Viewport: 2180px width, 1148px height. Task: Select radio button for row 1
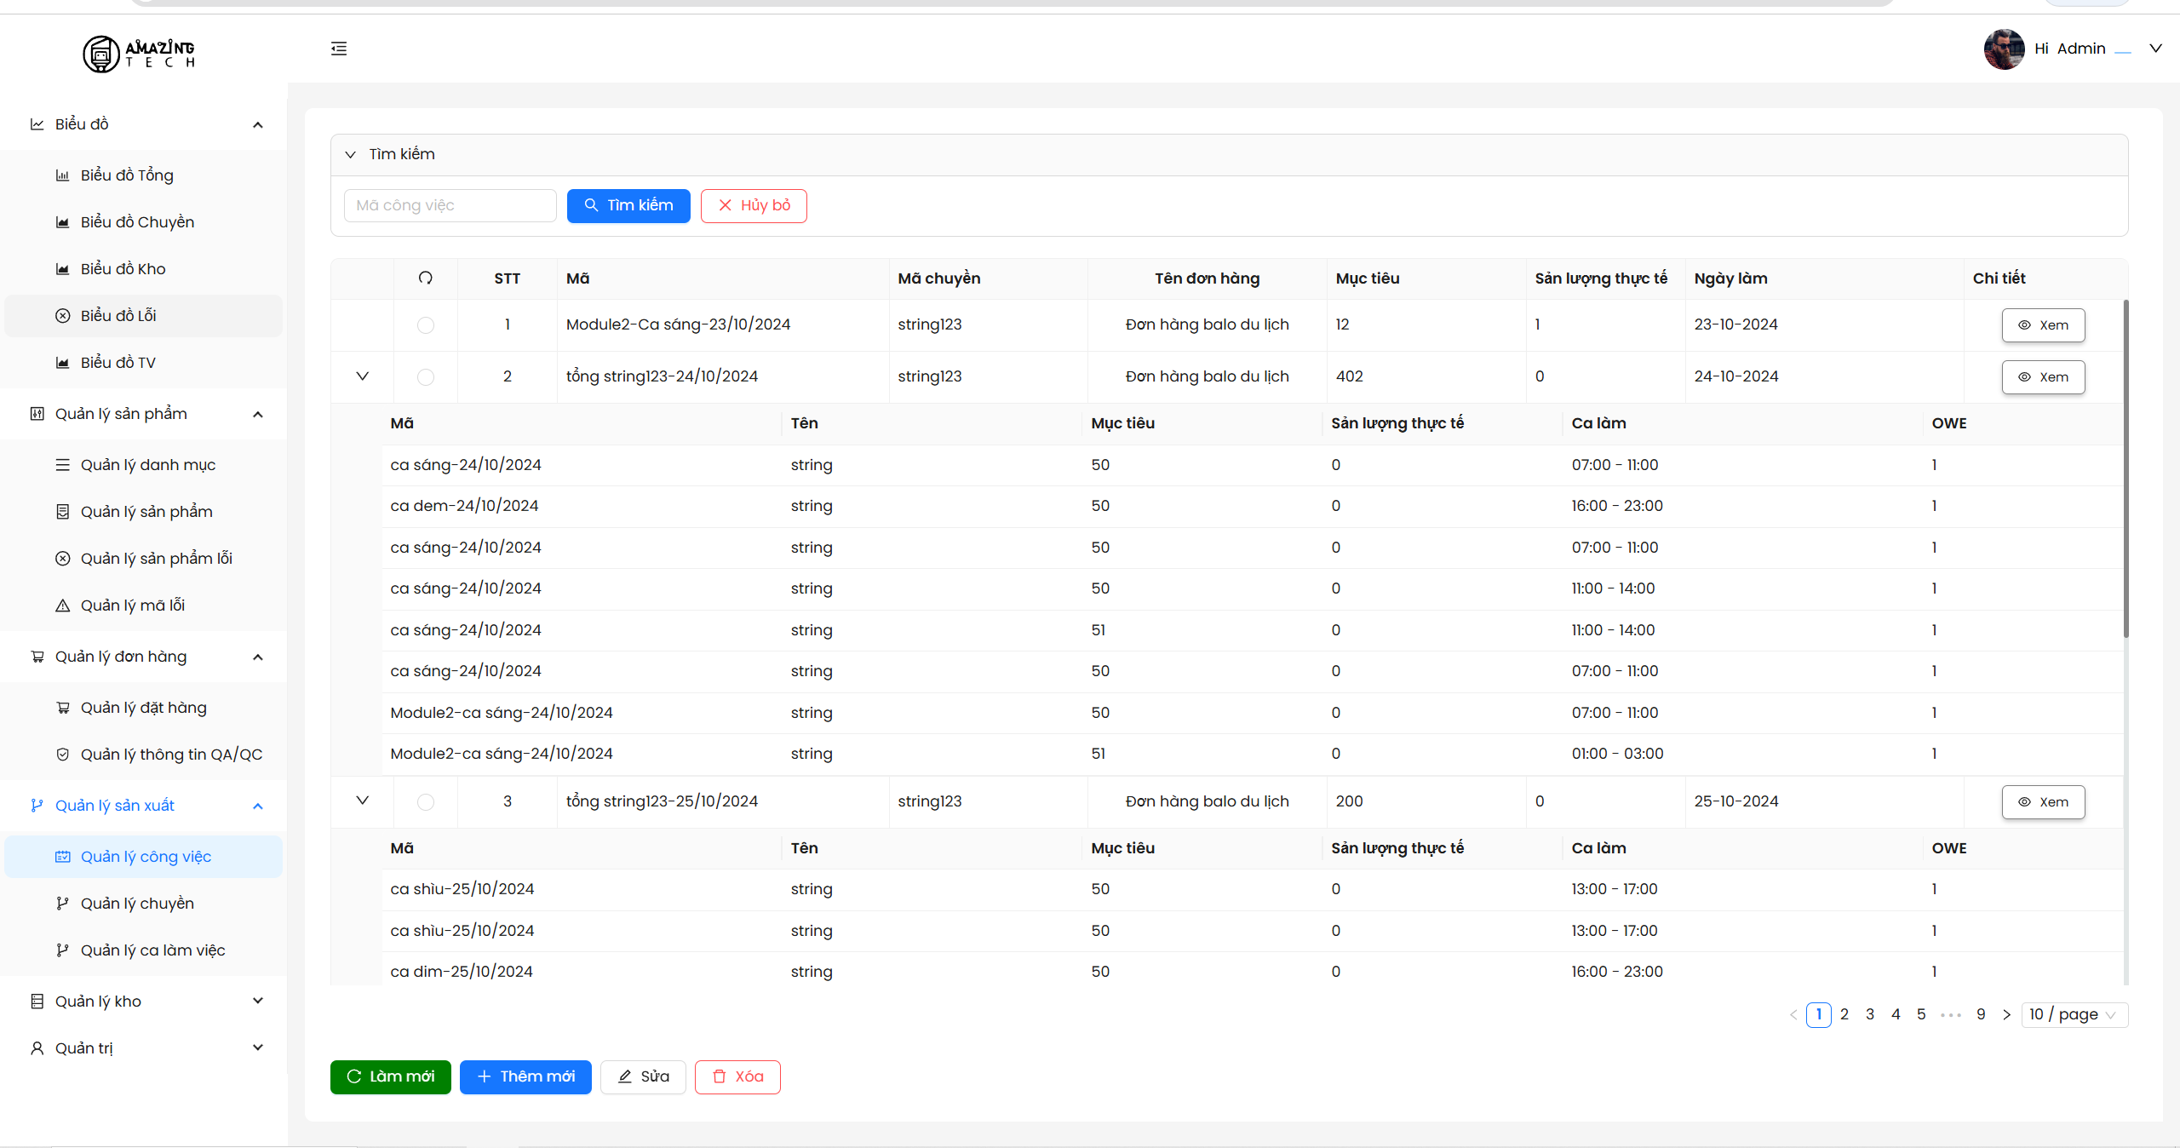(426, 325)
